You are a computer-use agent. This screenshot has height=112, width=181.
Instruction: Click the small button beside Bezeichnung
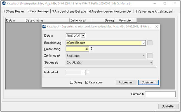click(150, 43)
